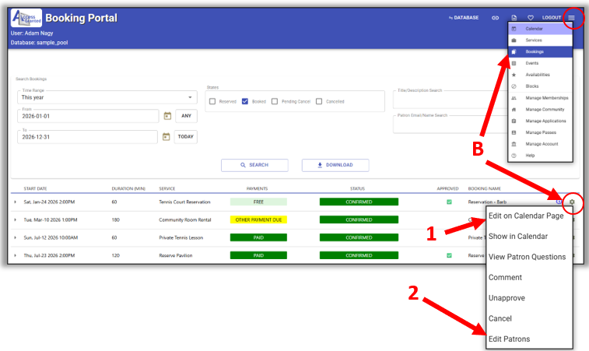Expand the Sat, Jan-24 2026 booking row

click(15, 202)
